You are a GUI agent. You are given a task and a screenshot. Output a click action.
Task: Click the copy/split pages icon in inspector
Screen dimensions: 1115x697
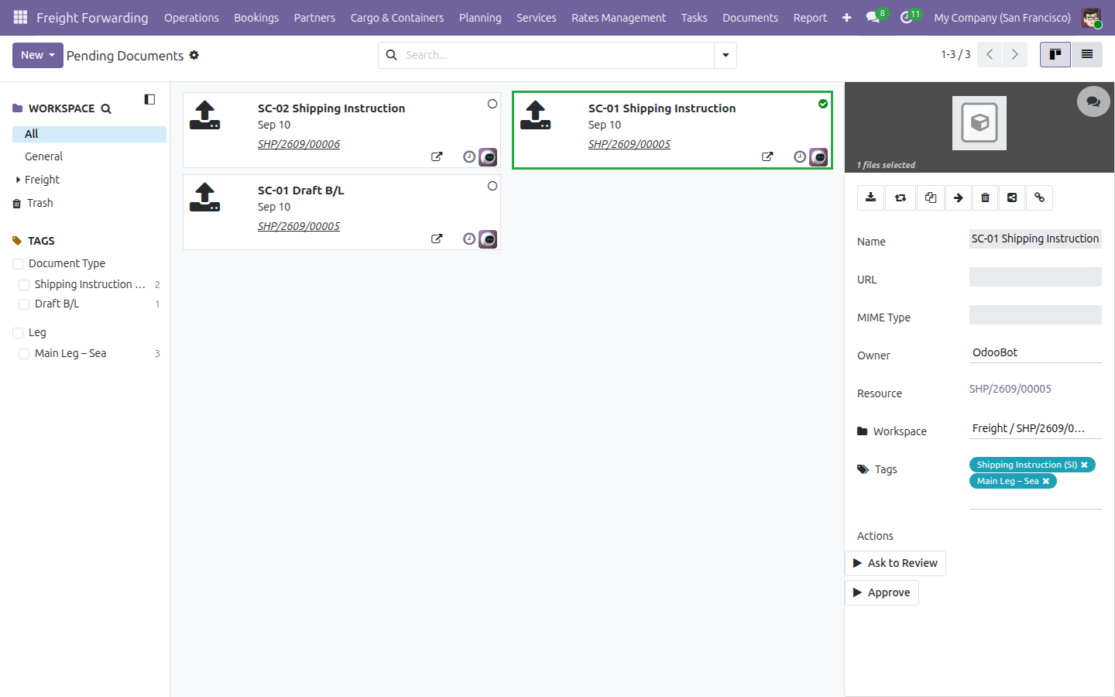coord(931,197)
